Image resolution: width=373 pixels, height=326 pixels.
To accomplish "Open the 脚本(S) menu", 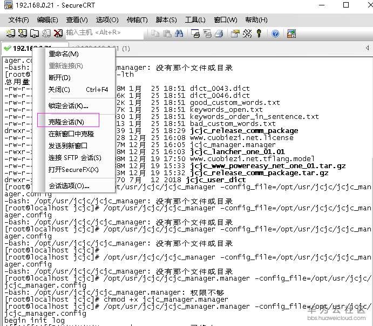I will tap(166, 20).
